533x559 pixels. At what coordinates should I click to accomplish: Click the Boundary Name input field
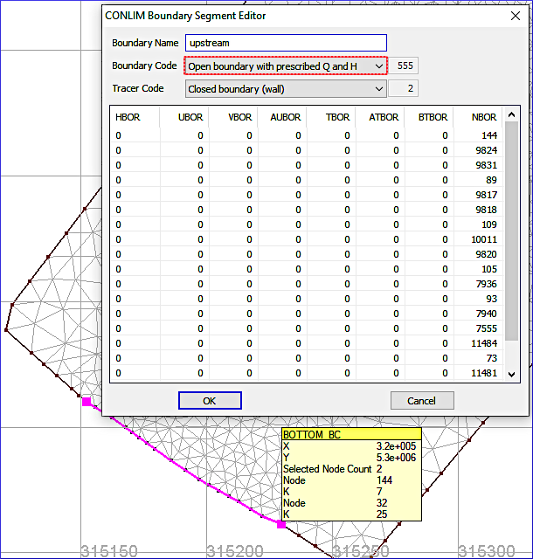pos(286,43)
